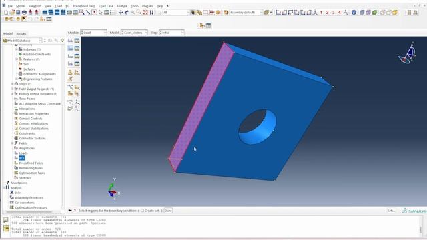
Task: Switch to the Model tab
Action: pyautogui.click(x=7, y=33)
